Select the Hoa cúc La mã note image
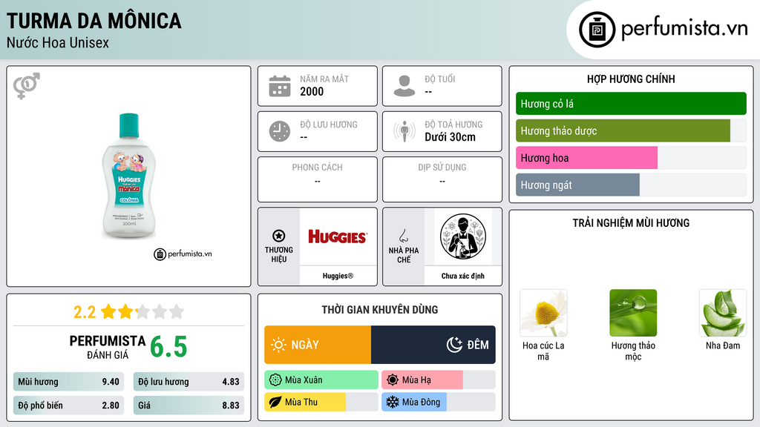The image size is (760, 427). click(x=543, y=314)
